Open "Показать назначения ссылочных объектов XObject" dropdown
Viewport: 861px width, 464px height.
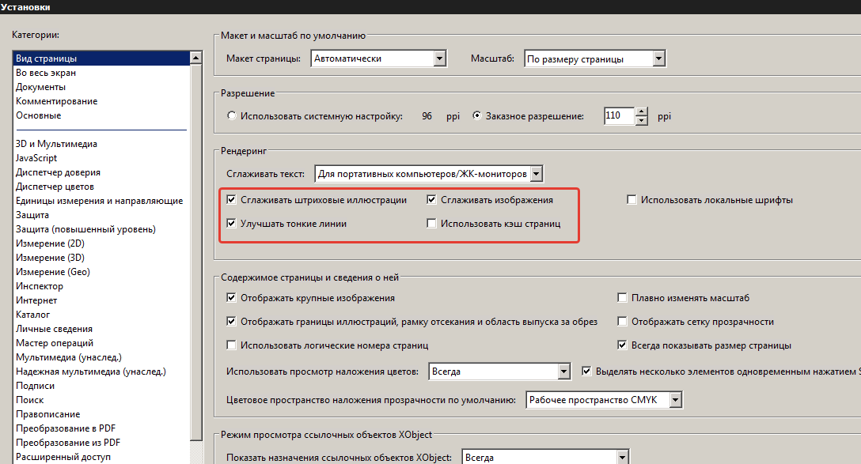(x=545, y=457)
